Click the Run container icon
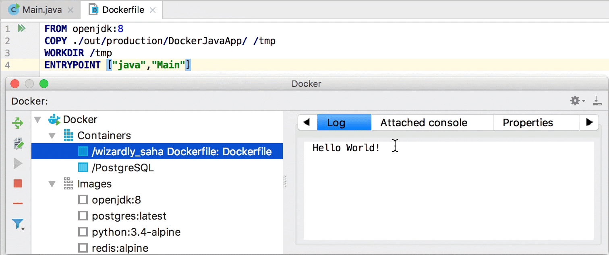 (x=18, y=163)
